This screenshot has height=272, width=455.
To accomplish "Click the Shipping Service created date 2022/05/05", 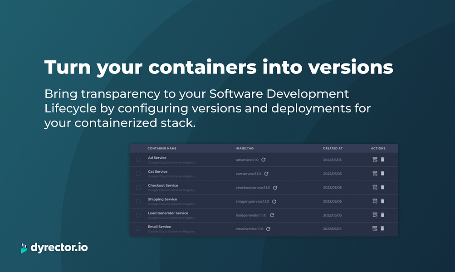I will coord(333,202).
